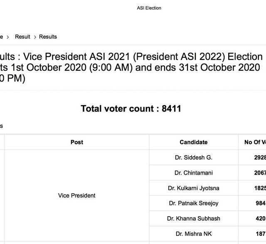Select candidate Dr. Siddesh G.
Screen dimensions: 266x244
193,158
